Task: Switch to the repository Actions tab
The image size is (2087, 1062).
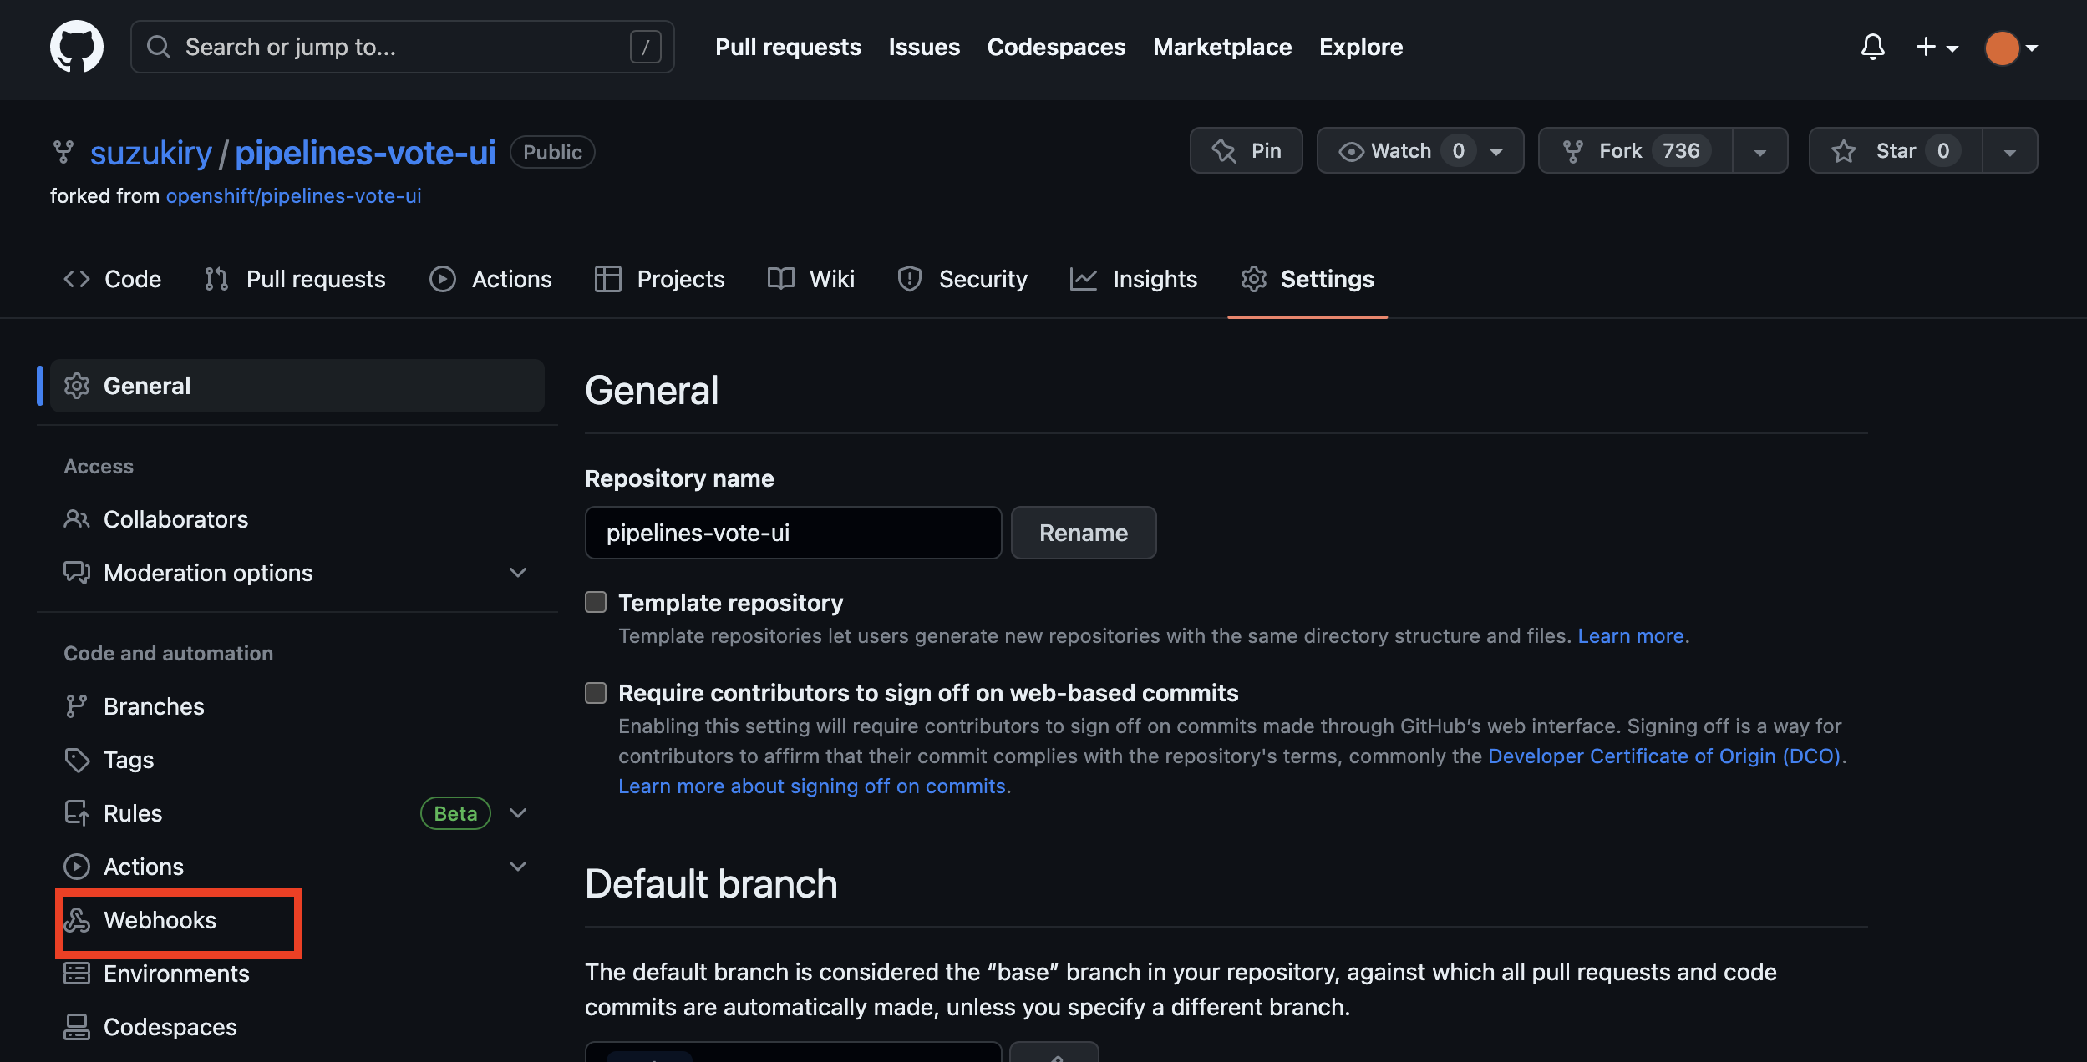Action: pyautogui.click(x=490, y=279)
